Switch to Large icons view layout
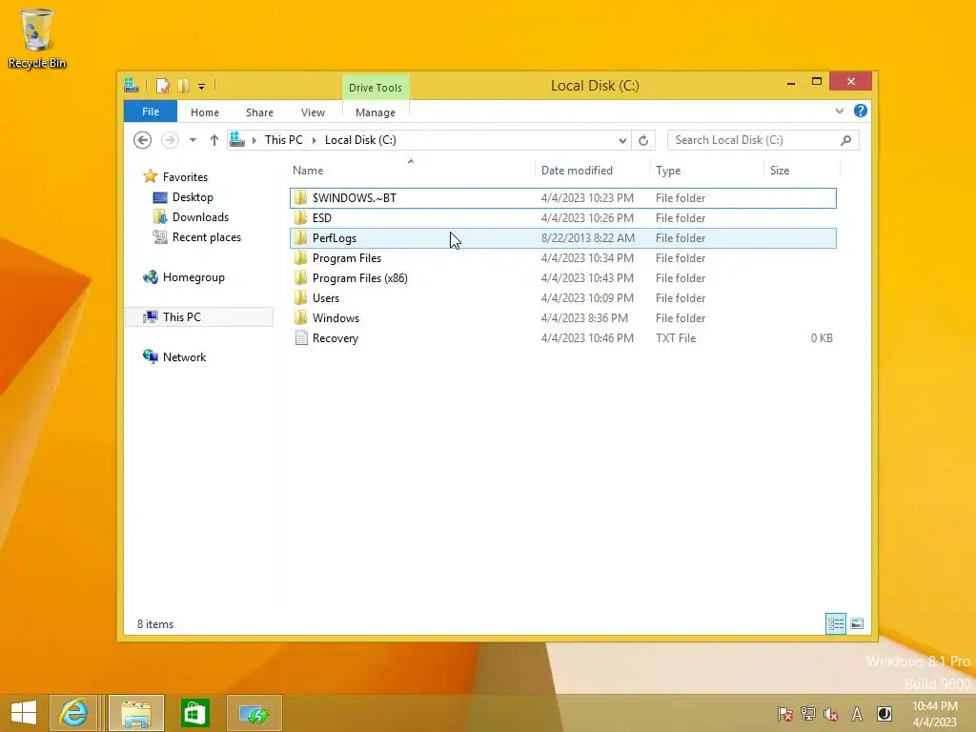976x732 pixels. pos(857,623)
